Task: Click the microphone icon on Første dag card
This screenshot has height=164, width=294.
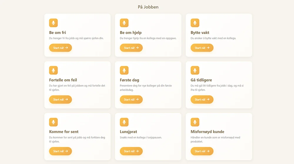Action: click(x=124, y=70)
